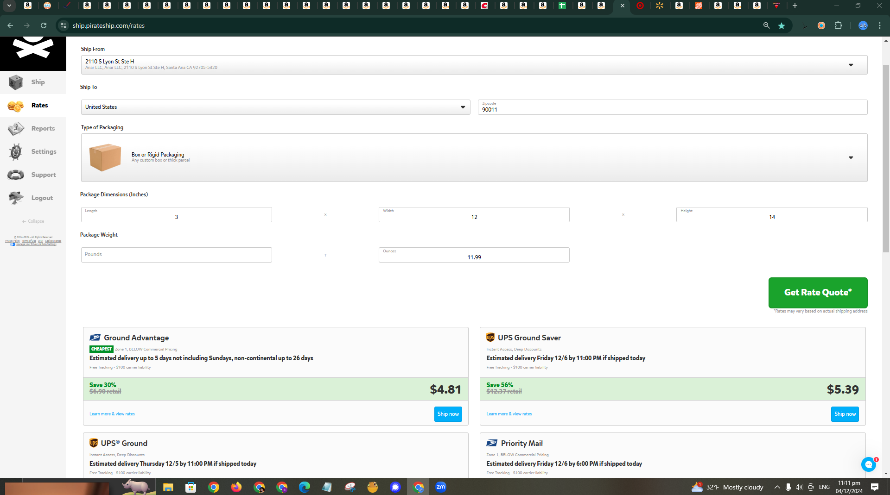Go back to the previous page

coord(10,25)
